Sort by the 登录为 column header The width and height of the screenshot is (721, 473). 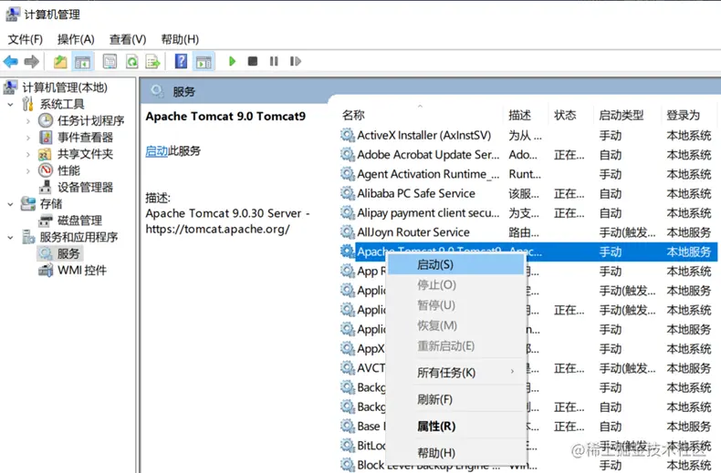click(683, 115)
